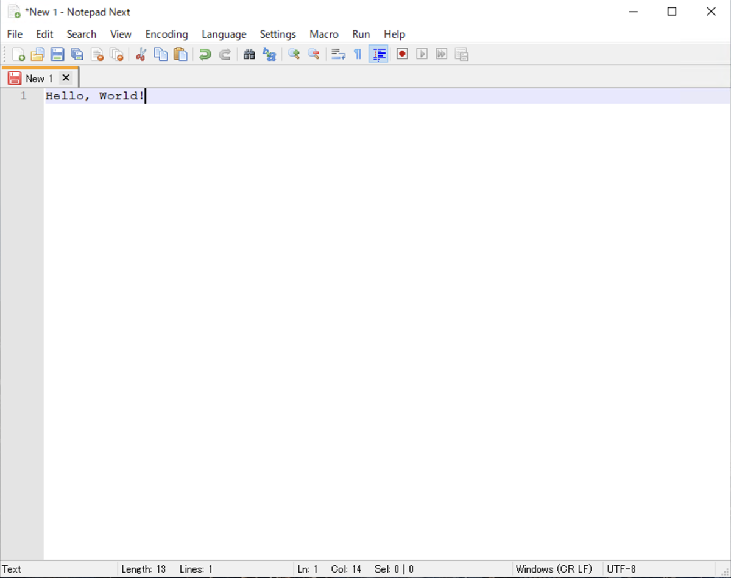The image size is (731, 578).
Task: Toggle indentation guides in the toolbar
Action: tap(378, 54)
